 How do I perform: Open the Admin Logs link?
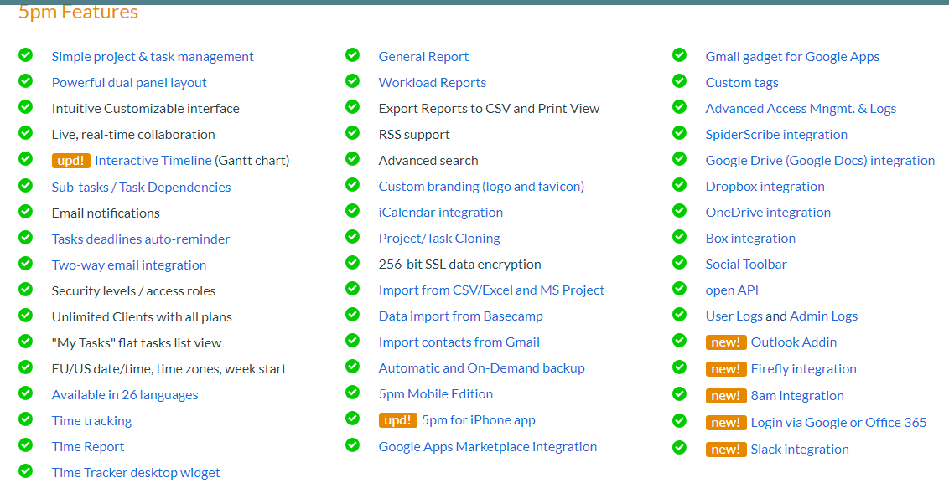(823, 316)
